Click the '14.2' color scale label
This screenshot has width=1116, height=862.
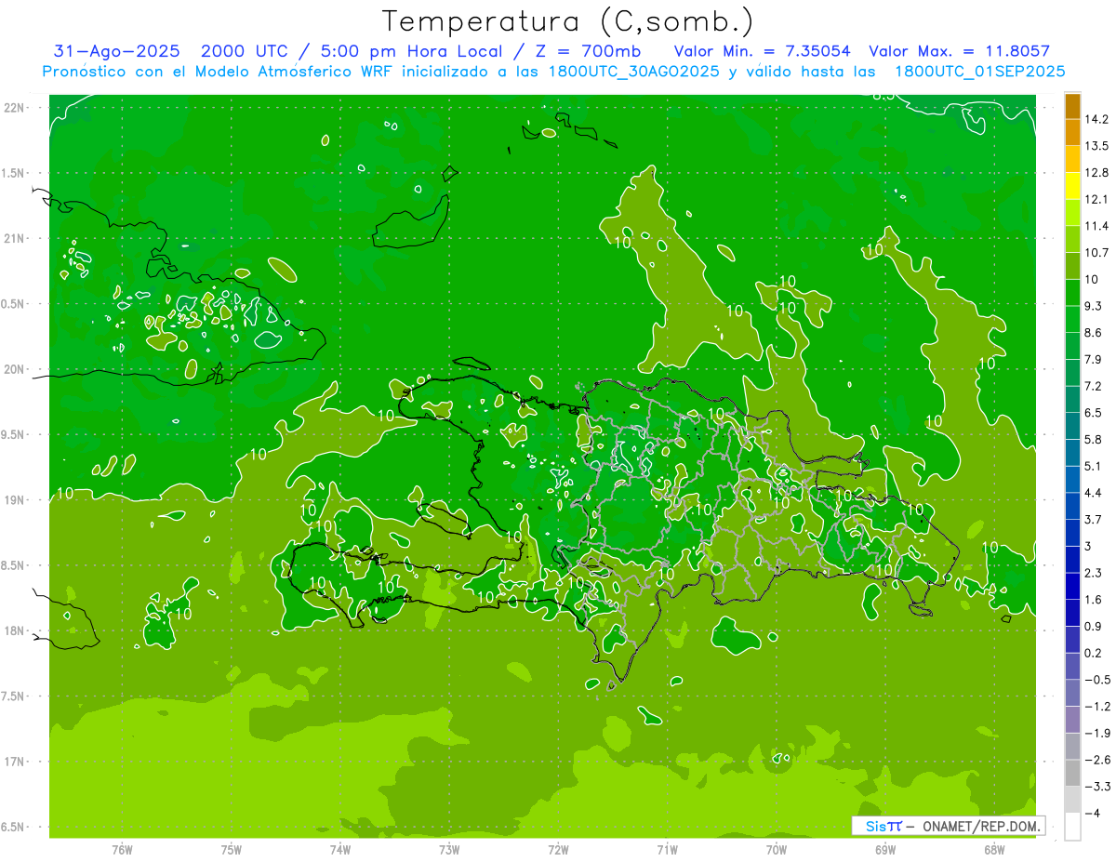(x=1097, y=119)
